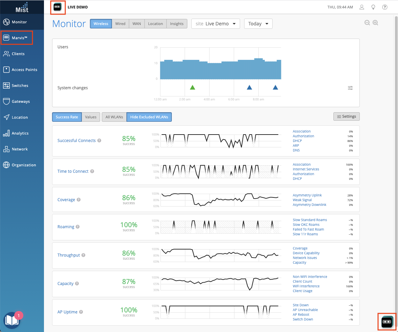This screenshot has height=332, width=398.
Task: Click the AP Reboot classifier
Action: tap(301, 314)
